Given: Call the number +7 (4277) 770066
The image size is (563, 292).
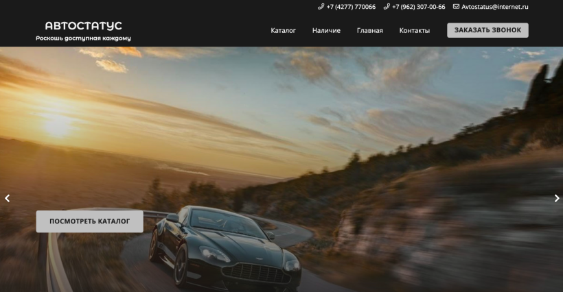Looking at the screenshot, I should [x=351, y=7].
